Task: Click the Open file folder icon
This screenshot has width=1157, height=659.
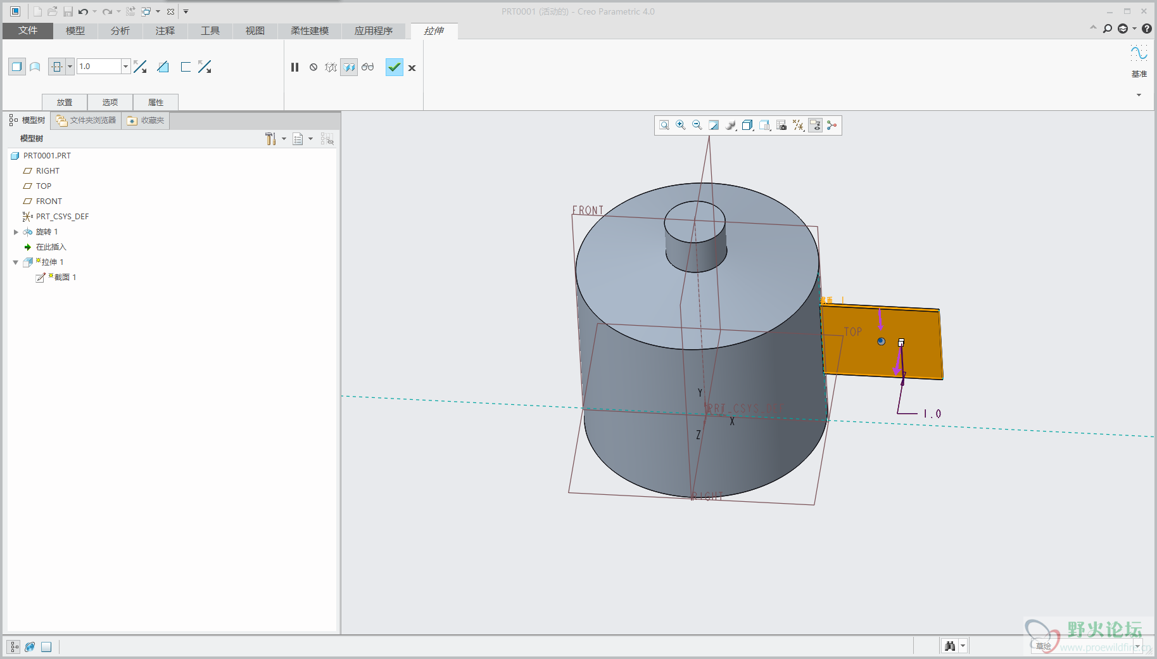Action: point(53,11)
